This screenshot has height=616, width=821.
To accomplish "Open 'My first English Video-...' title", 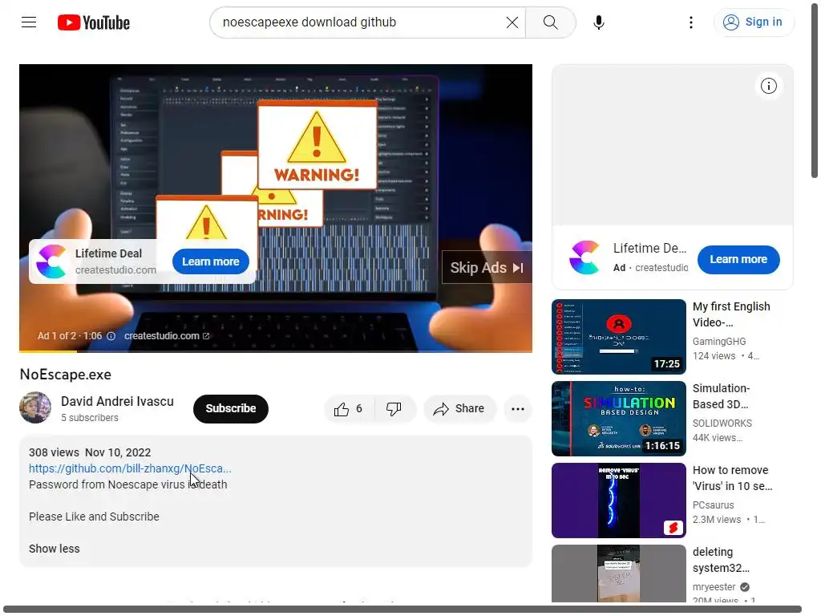I will click(x=731, y=314).
